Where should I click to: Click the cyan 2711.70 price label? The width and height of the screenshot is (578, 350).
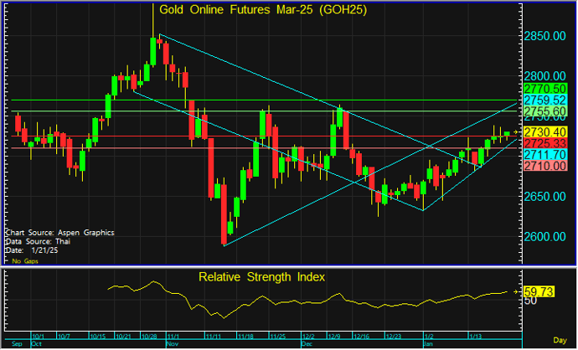pos(545,156)
